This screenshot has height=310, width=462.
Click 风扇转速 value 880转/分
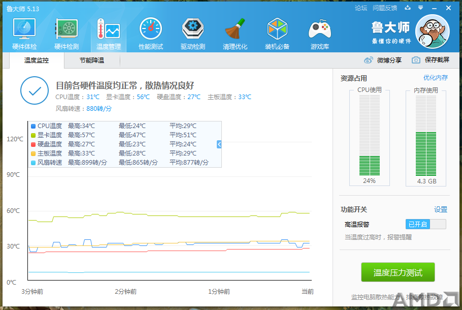point(99,109)
